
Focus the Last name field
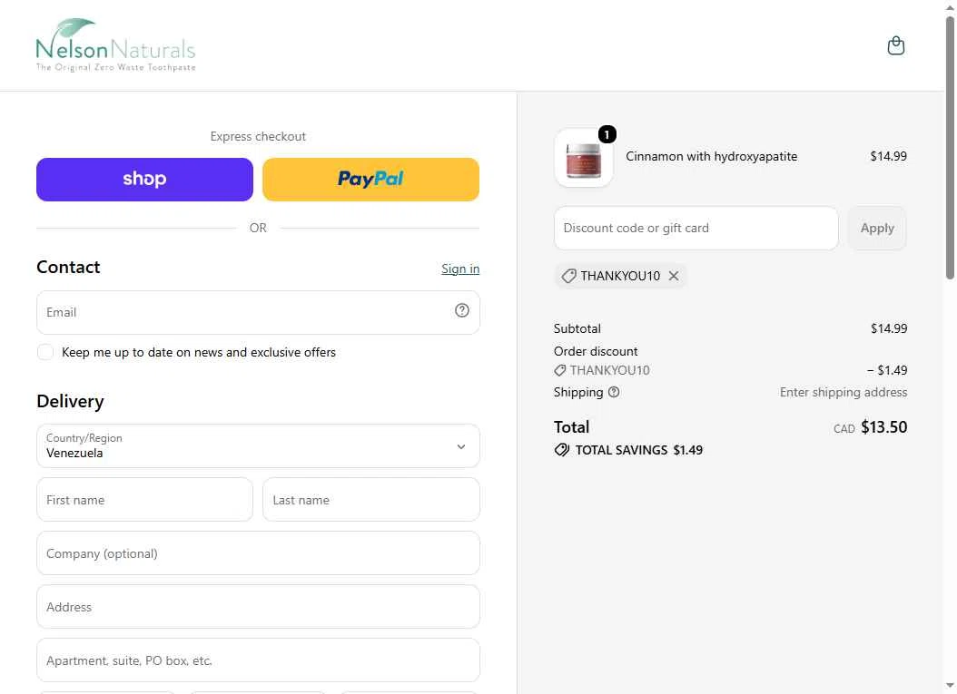(371, 500)
